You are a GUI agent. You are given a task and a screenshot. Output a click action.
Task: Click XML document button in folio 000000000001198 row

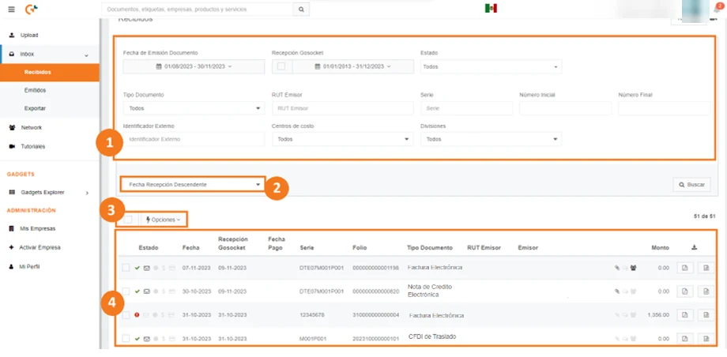706,268
